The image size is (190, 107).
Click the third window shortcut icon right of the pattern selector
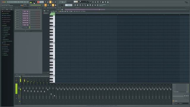[x=80, y=5]
